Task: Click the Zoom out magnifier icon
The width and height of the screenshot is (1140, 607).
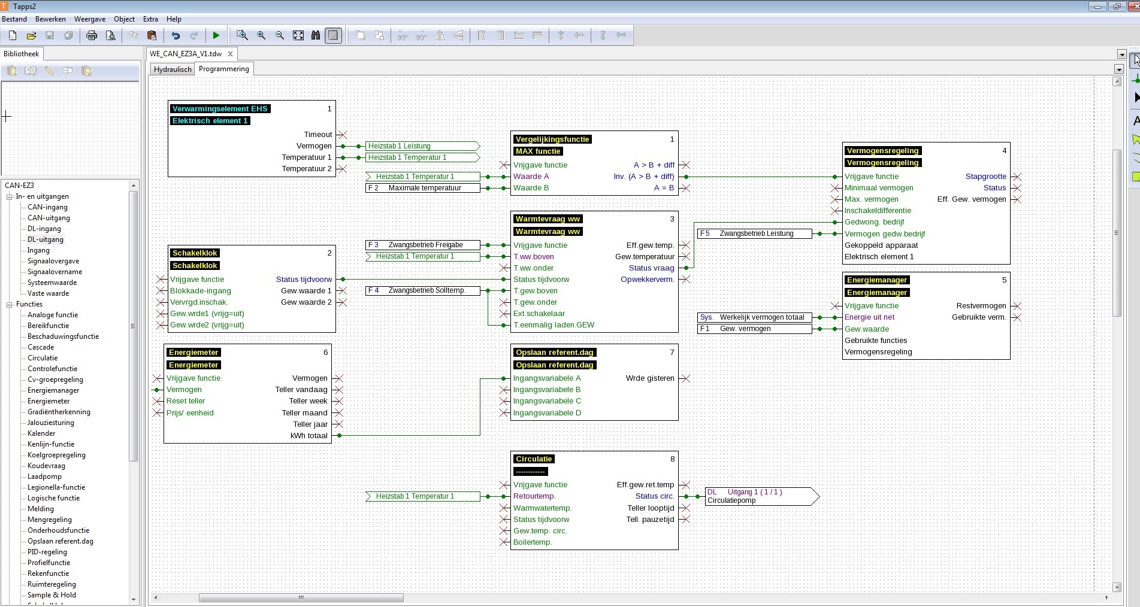Action: tap(280, 36)
